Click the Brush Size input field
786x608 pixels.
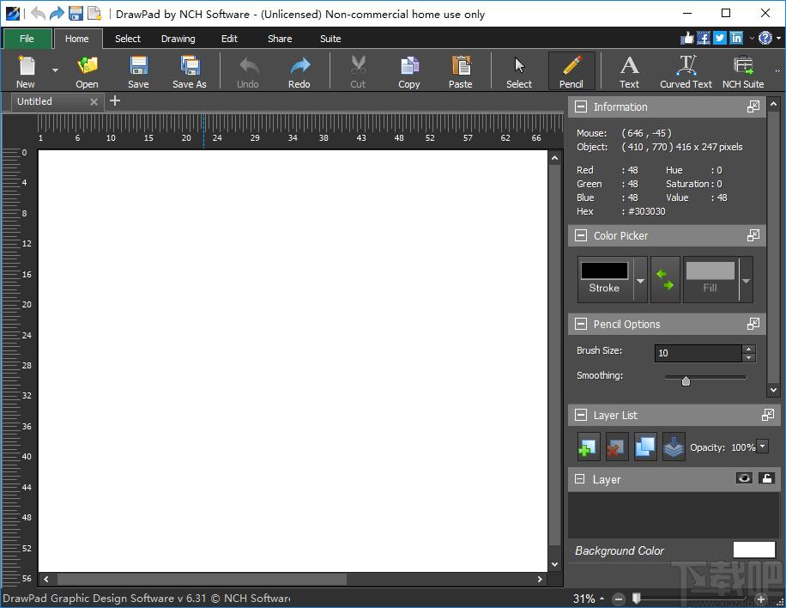698,353
